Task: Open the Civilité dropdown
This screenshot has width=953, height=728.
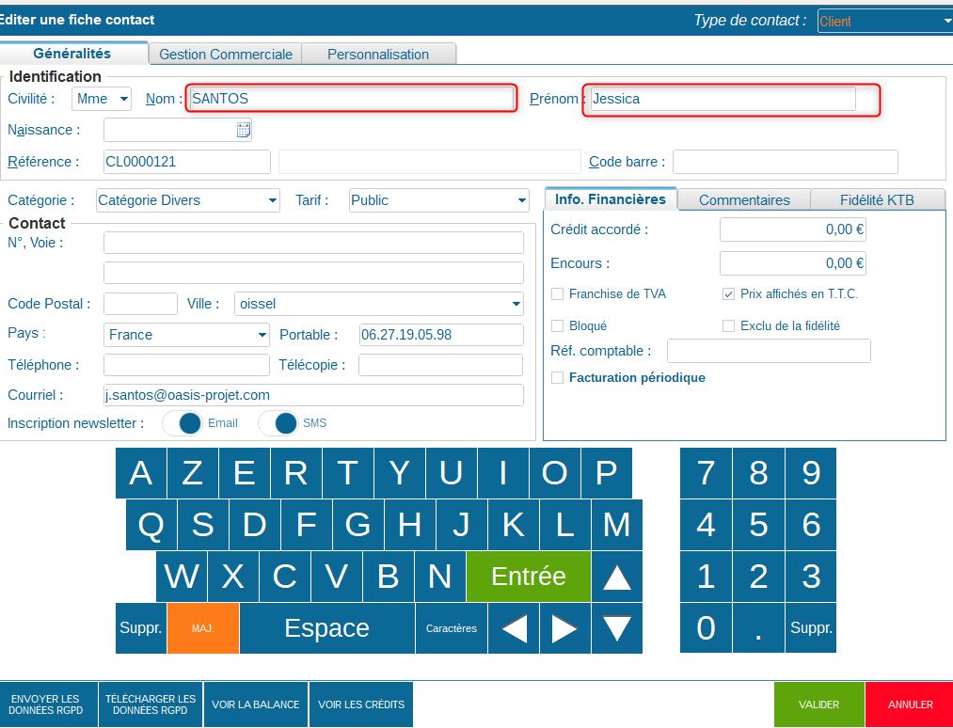Action: pyautogui.click(x=102, y=99)
